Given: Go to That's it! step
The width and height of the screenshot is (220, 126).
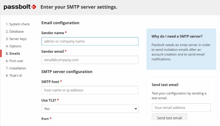Looking at the screenshot, I should 14,75.
